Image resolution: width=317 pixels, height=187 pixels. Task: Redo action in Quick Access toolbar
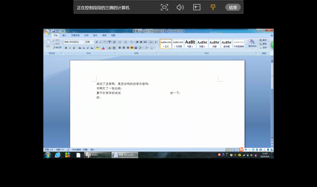62,31
